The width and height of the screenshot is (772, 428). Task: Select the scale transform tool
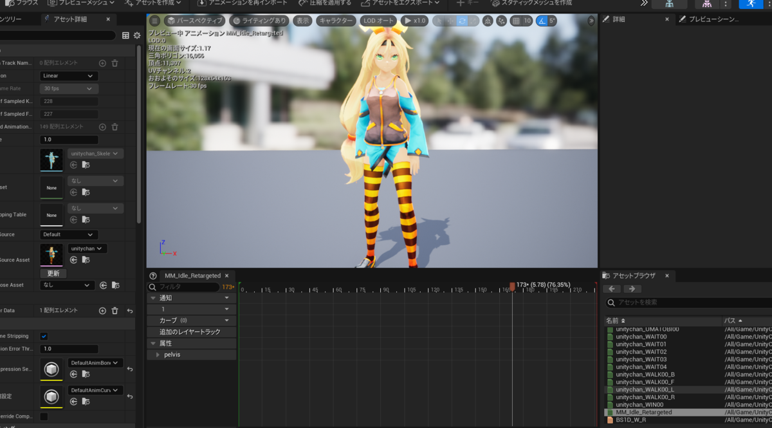tap(473, 21)
